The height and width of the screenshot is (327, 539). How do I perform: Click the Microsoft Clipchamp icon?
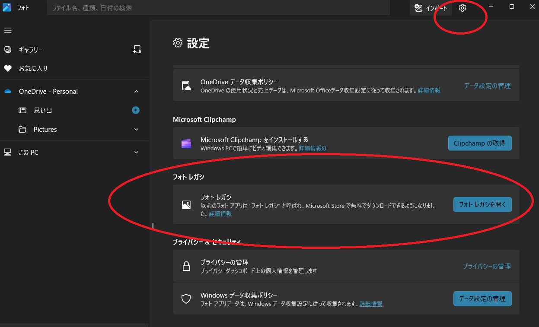186,143
